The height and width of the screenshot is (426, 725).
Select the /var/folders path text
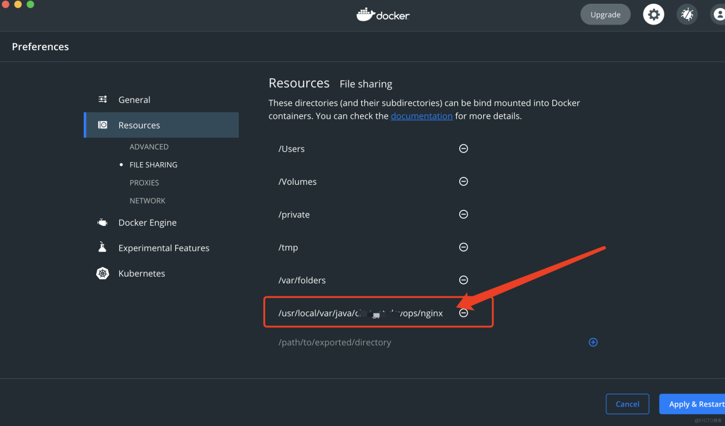click(x=302, y=280)
